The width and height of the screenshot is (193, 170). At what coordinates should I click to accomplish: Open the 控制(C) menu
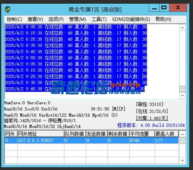pyautogui.click(x=14, y=19)
